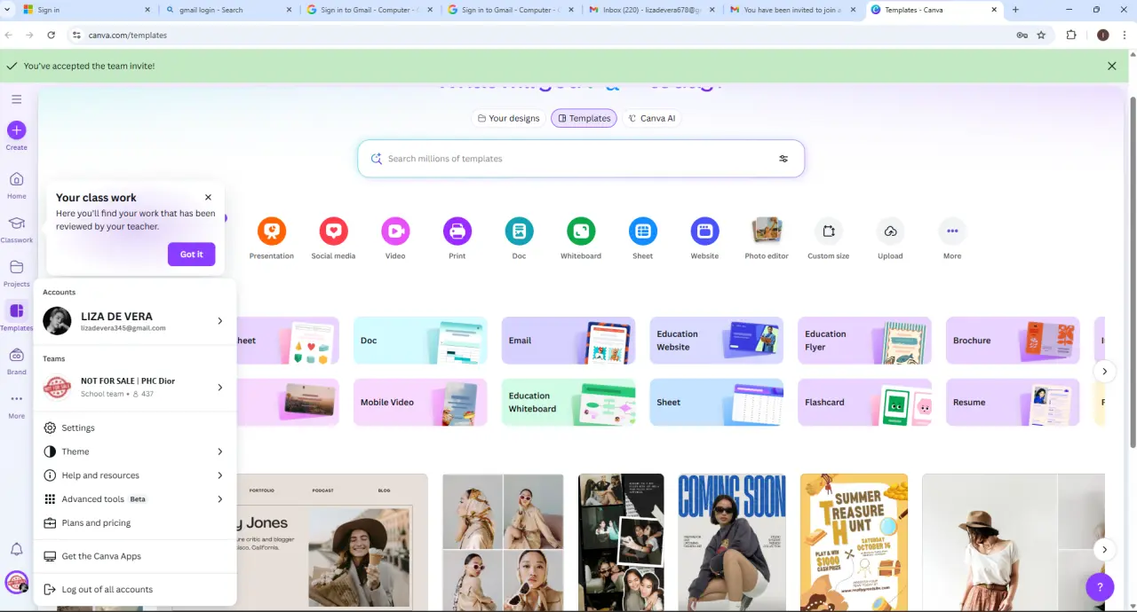Open a new browser tab
1137x612 pixels.
coord(1015,10)
